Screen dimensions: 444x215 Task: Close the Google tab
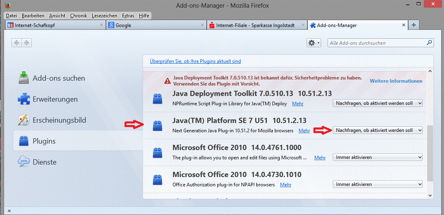coord(202,25)
